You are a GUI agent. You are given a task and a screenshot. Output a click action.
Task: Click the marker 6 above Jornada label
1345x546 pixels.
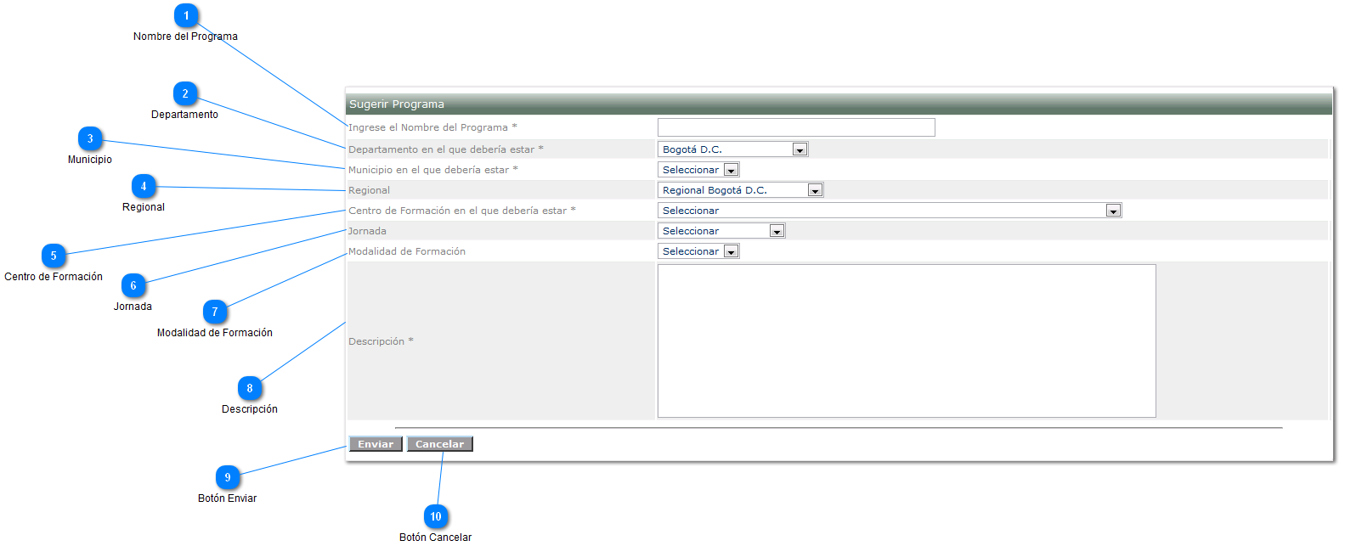coord(133,286)
